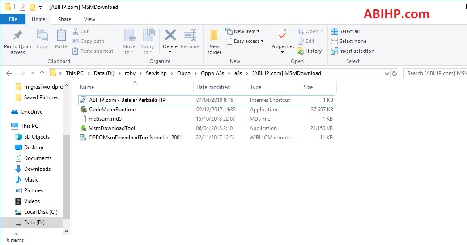Click Select none
This screenshot has width=467, height=245.
[x=349, y=41]
